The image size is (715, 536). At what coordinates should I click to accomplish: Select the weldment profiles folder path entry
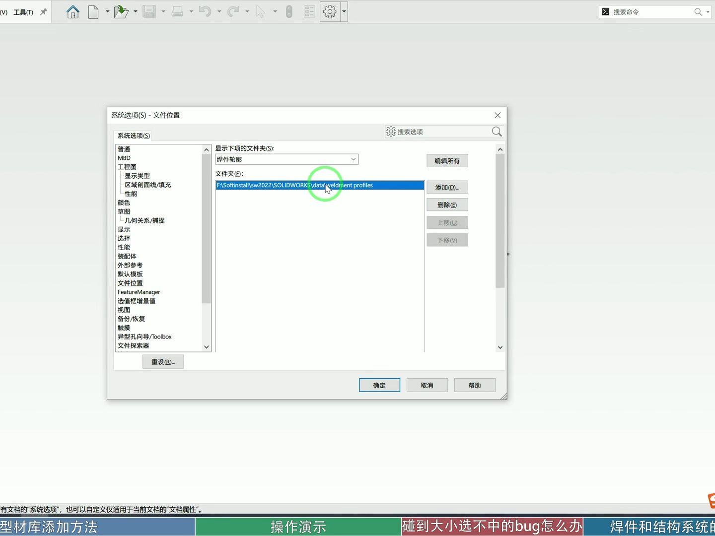coord(320,185)
